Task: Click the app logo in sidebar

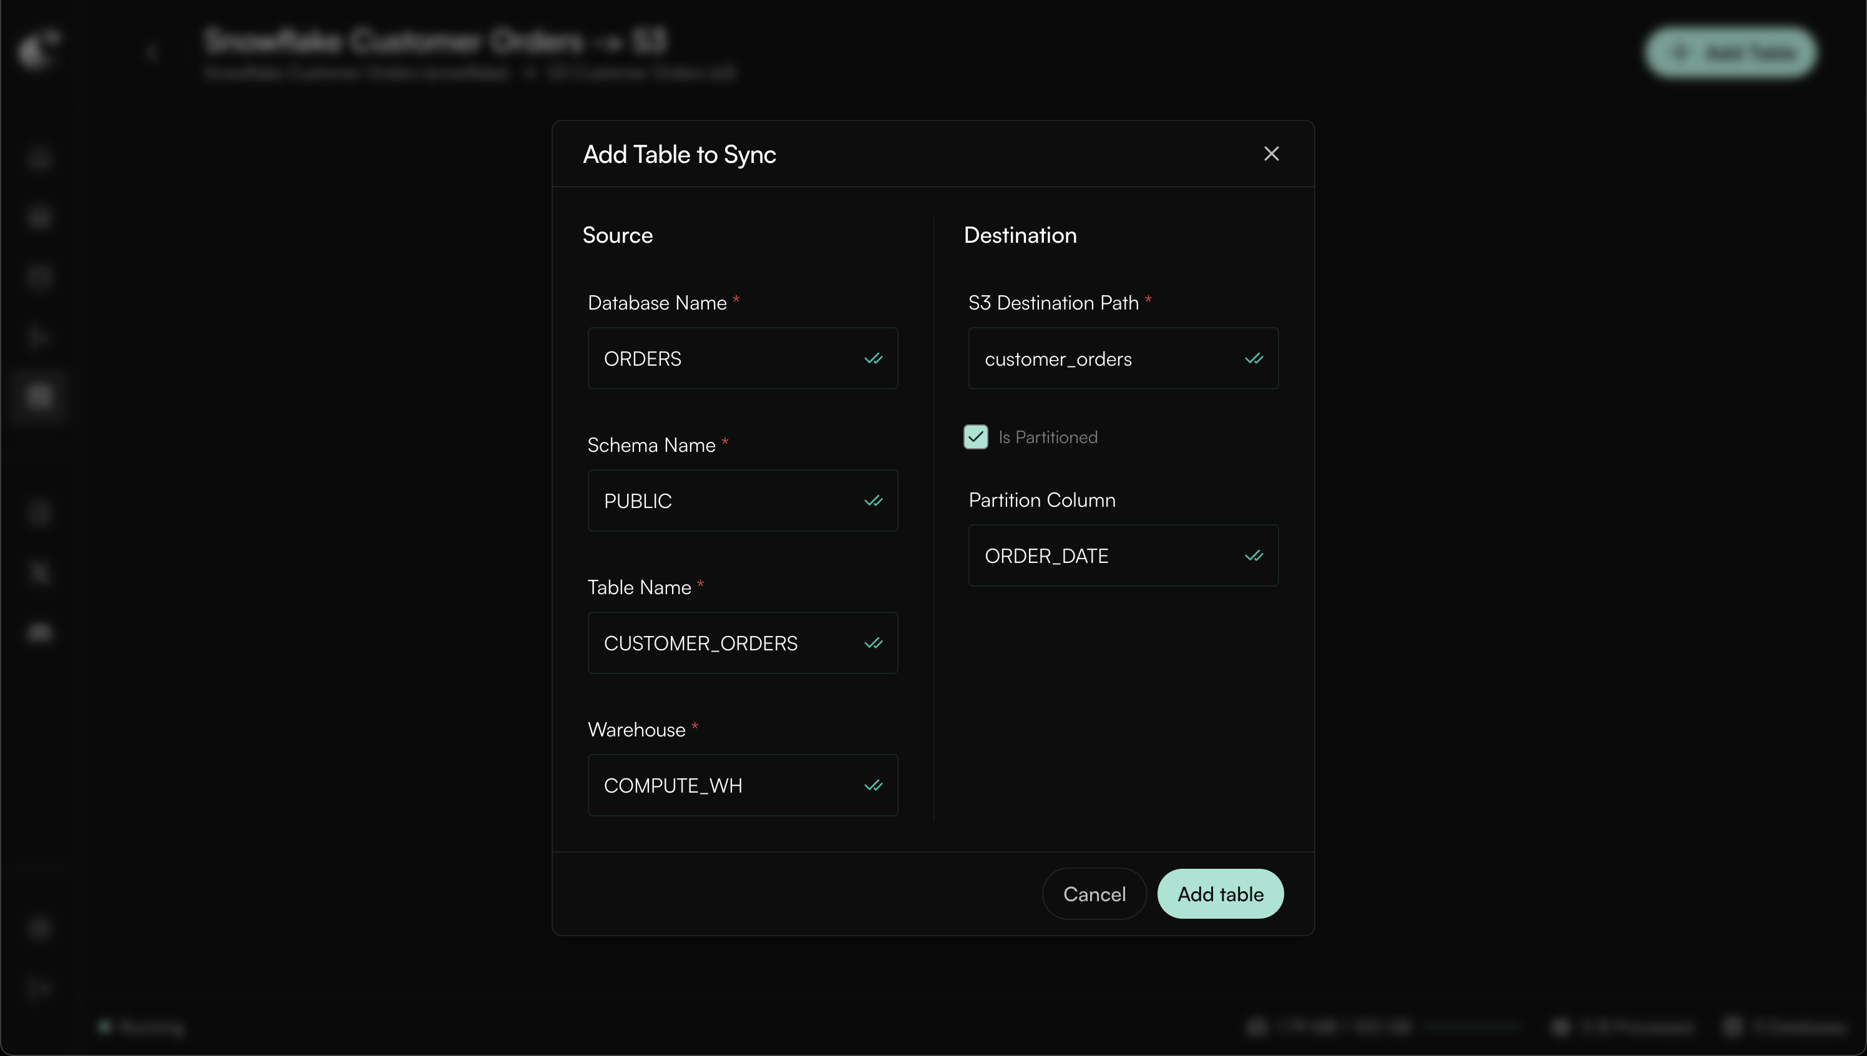Action: 39,49
